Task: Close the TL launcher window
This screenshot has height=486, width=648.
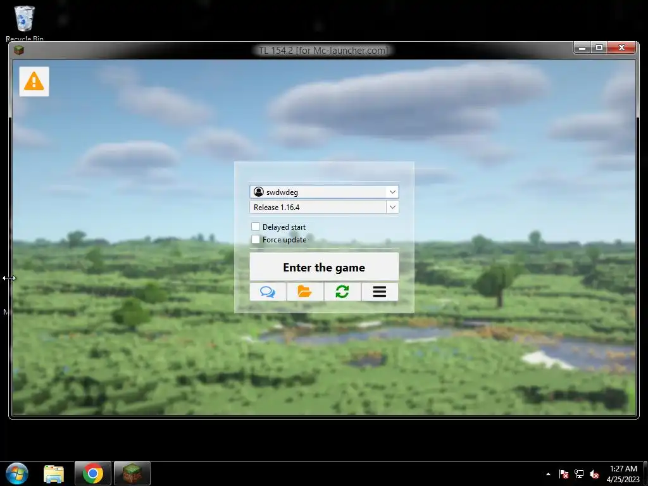Action: 621,48
